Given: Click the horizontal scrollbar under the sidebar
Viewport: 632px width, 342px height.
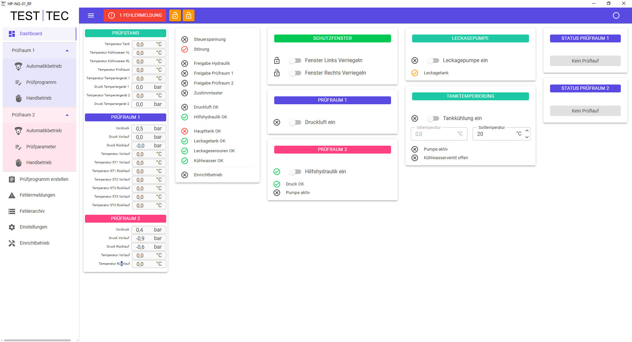Looking at the screenshot, I should click(x=37, y=340).
